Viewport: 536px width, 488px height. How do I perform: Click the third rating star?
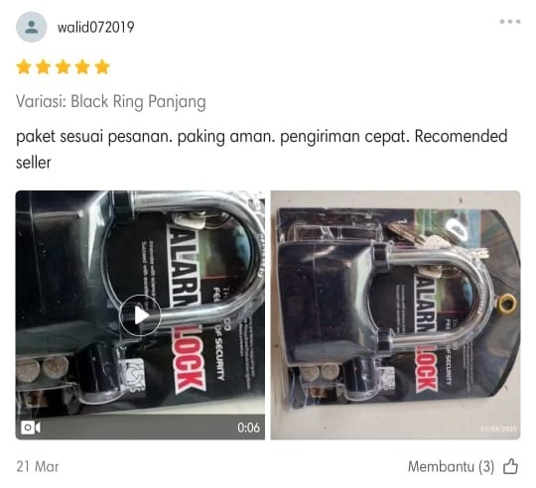63,66
